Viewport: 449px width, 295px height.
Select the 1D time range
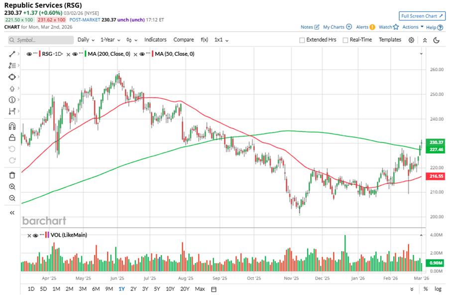[31, 289]
